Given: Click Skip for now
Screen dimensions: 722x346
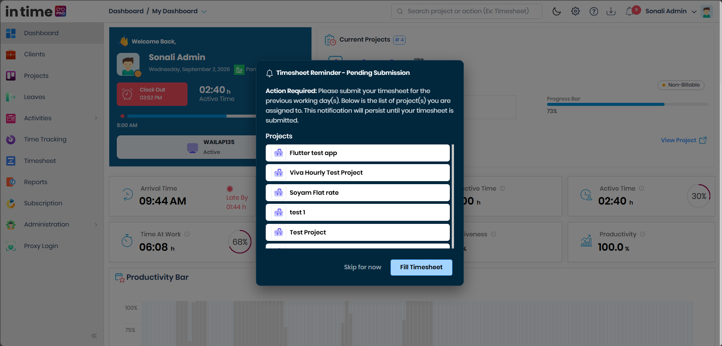Looking at the screenshot, I should pyautogui.click(x=363, y=267).
